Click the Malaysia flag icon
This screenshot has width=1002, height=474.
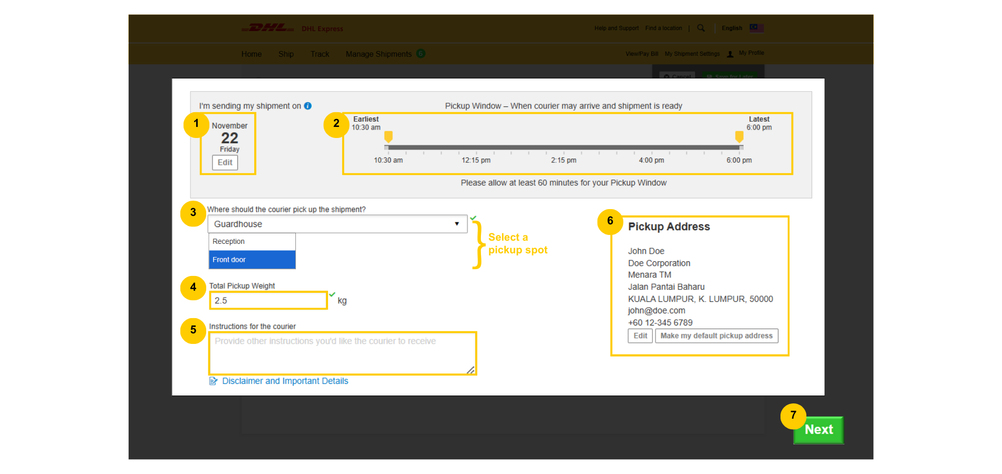(757, 28)
